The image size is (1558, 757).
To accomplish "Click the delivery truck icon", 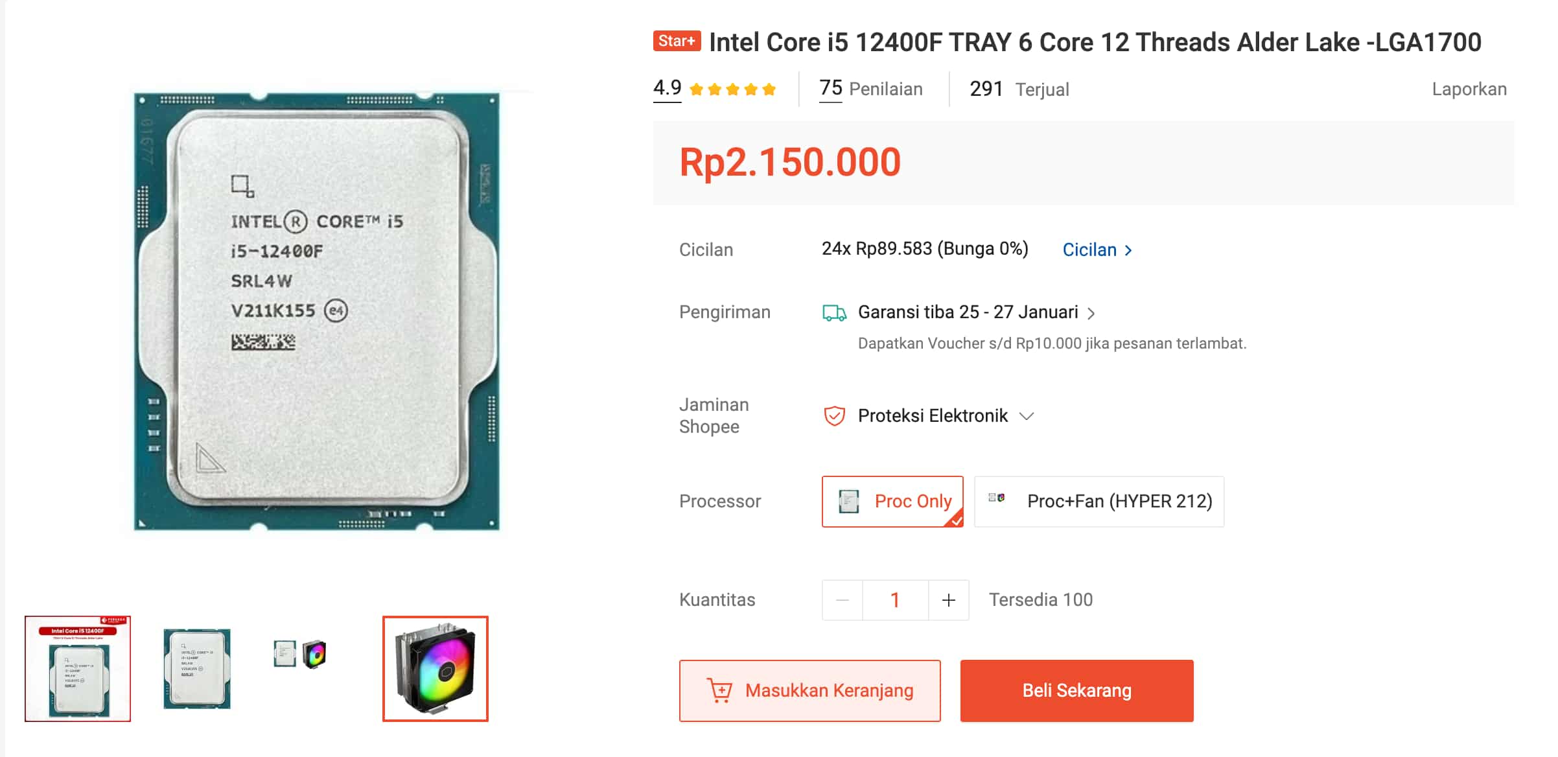I will [x=834, y=313].
